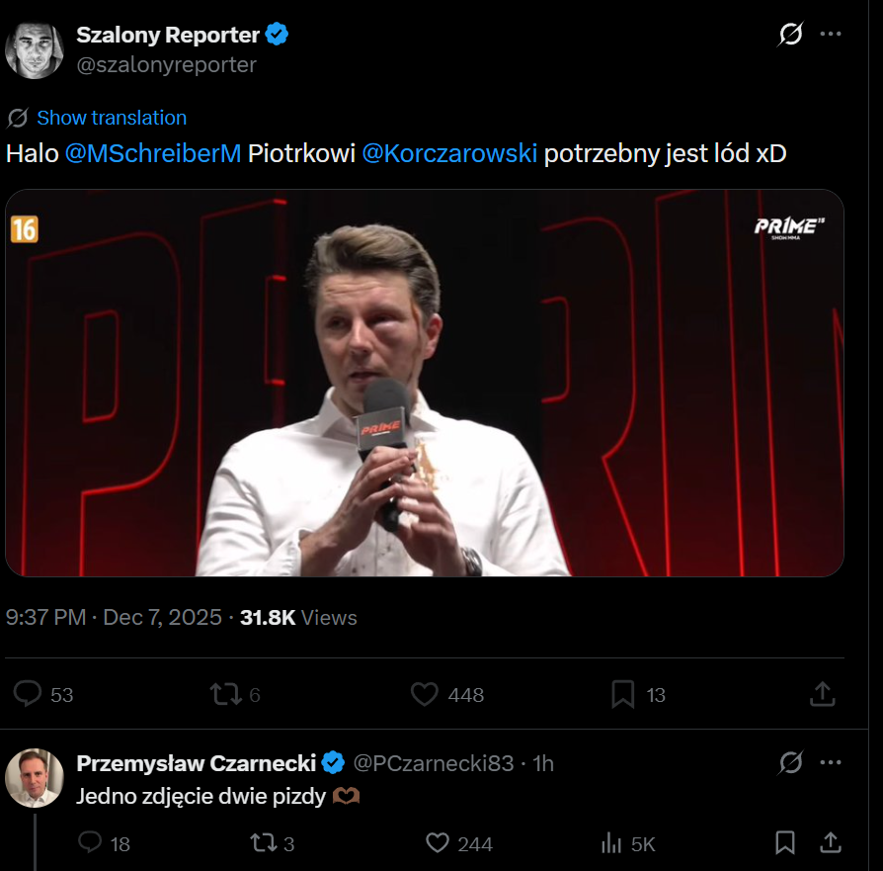883x871 pixels.
Task: Bookmark Przemysław Czarnecki's reply
Action: [785, 843]
